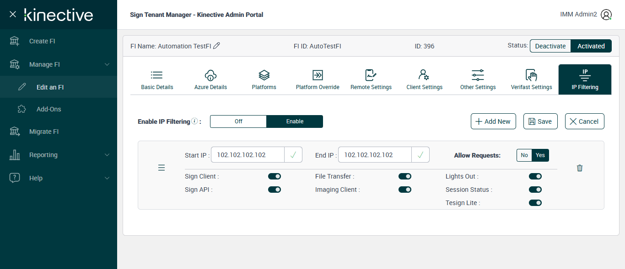Open the IMM Admin2 user profile icon

[606, 15]
